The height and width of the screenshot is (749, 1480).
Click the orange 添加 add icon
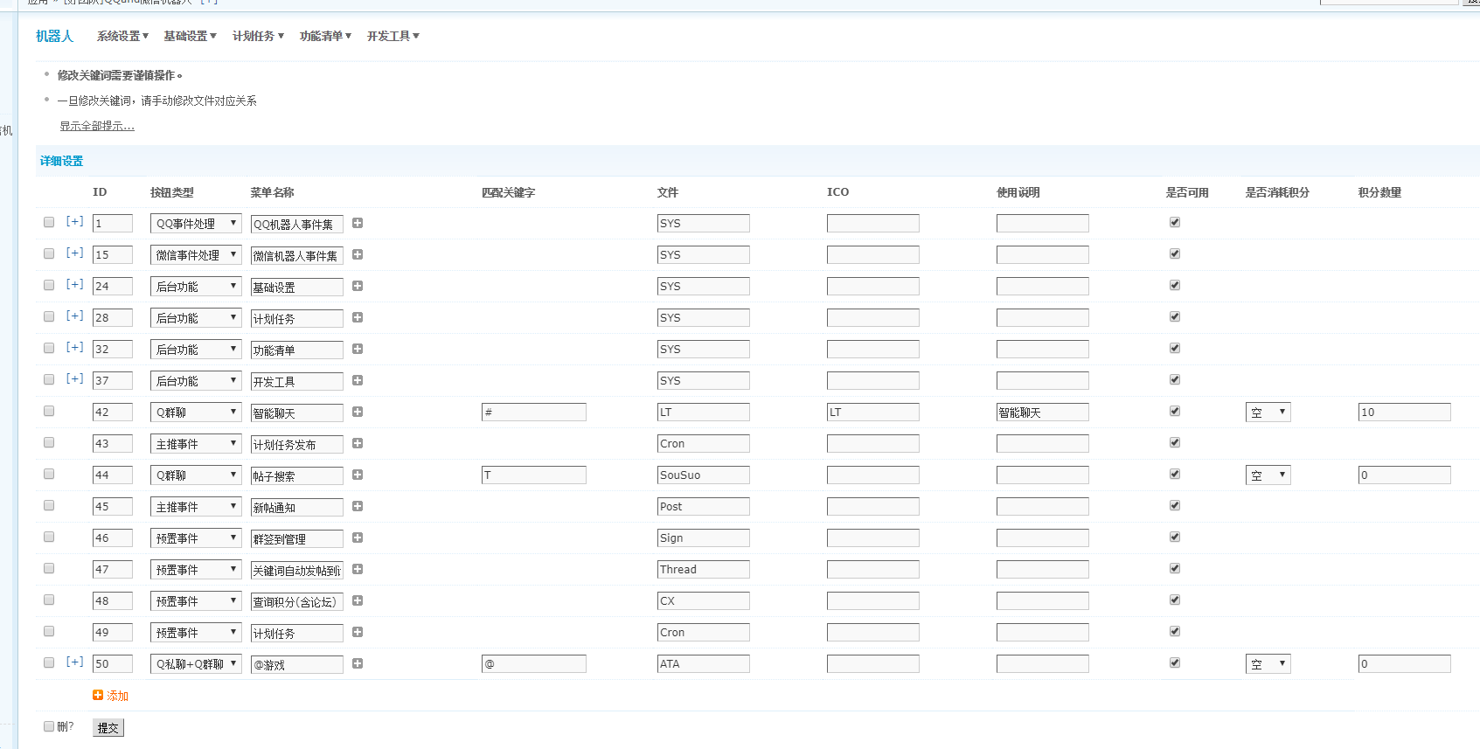point(98,695)
